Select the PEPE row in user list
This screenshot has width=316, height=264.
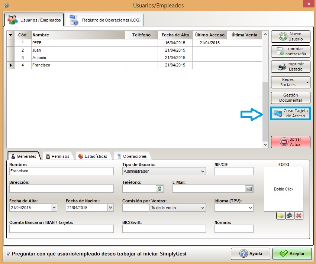point(134,43)
